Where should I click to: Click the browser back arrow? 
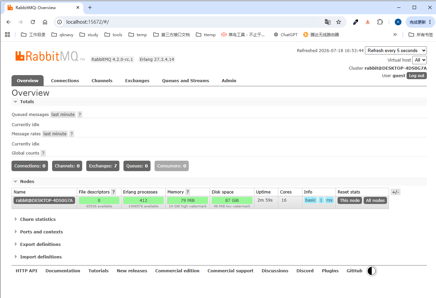pyautogui.click(x=8, y=22)
